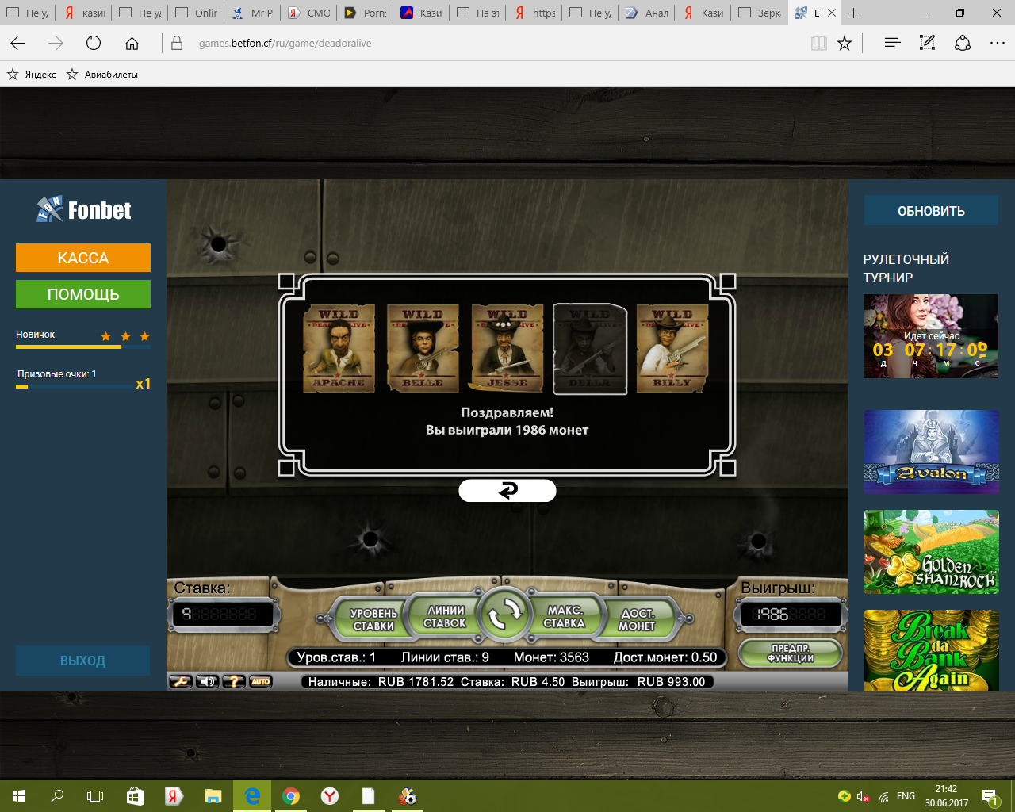Click the МАКС. СТАВКА button
Image resolution: width=1015 pixels, height=812 pixels.
[x=565, y=616]
